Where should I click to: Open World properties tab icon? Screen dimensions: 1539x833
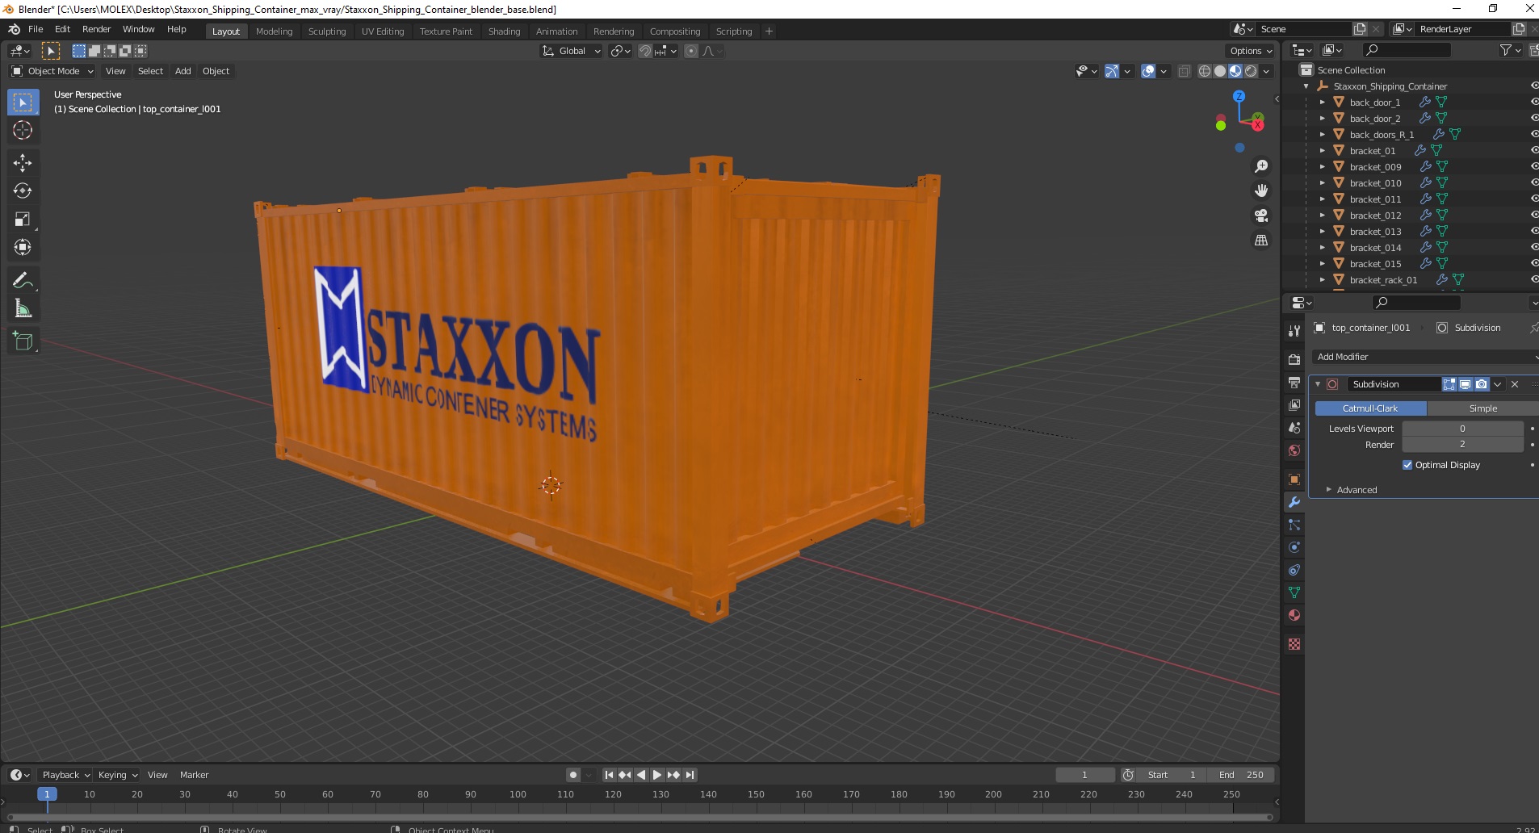(1294, 450)
